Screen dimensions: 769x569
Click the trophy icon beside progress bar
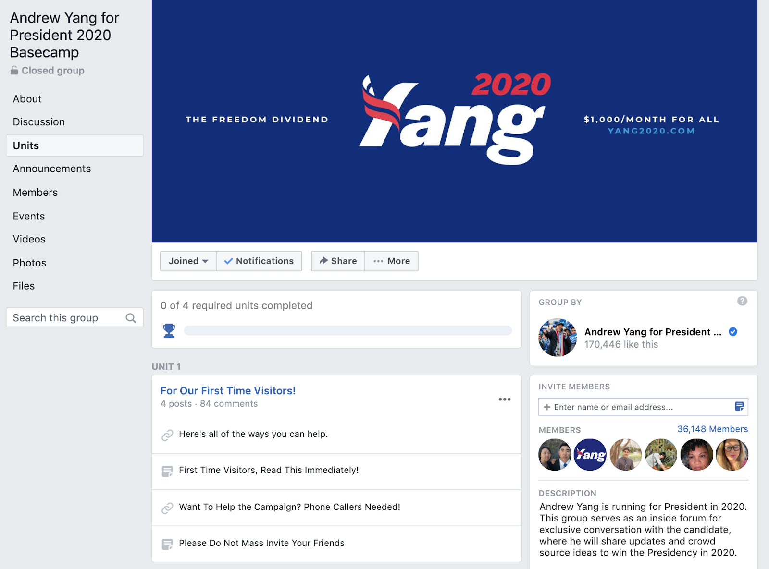pos(169,330)
